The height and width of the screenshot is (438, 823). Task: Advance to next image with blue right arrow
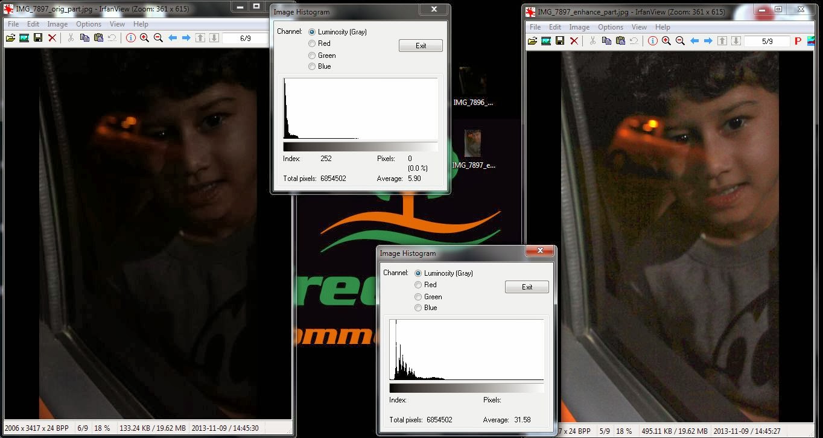(186, 37)
